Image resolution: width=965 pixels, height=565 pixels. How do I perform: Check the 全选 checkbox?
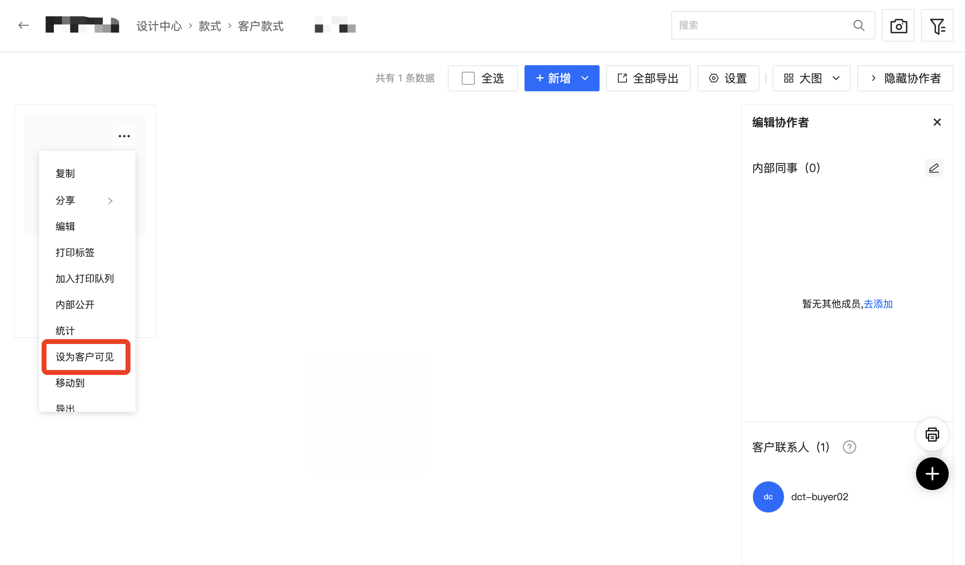click(468, 78)
